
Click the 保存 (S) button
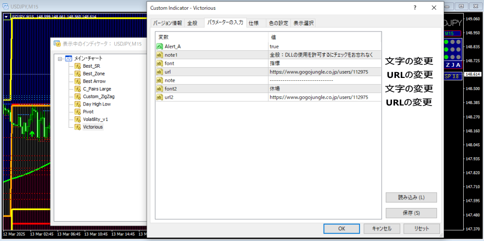[x=411, y=213]
